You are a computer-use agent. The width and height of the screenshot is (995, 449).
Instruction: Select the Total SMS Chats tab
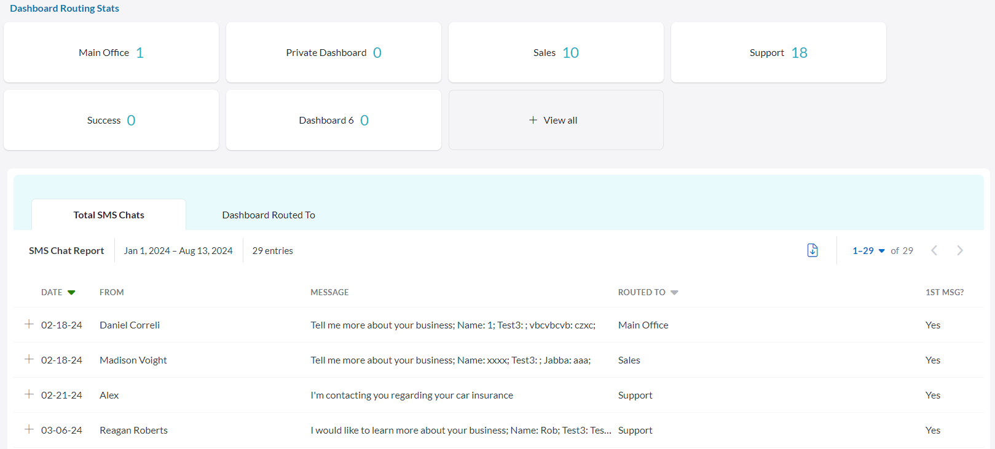[x=109, y=215]
